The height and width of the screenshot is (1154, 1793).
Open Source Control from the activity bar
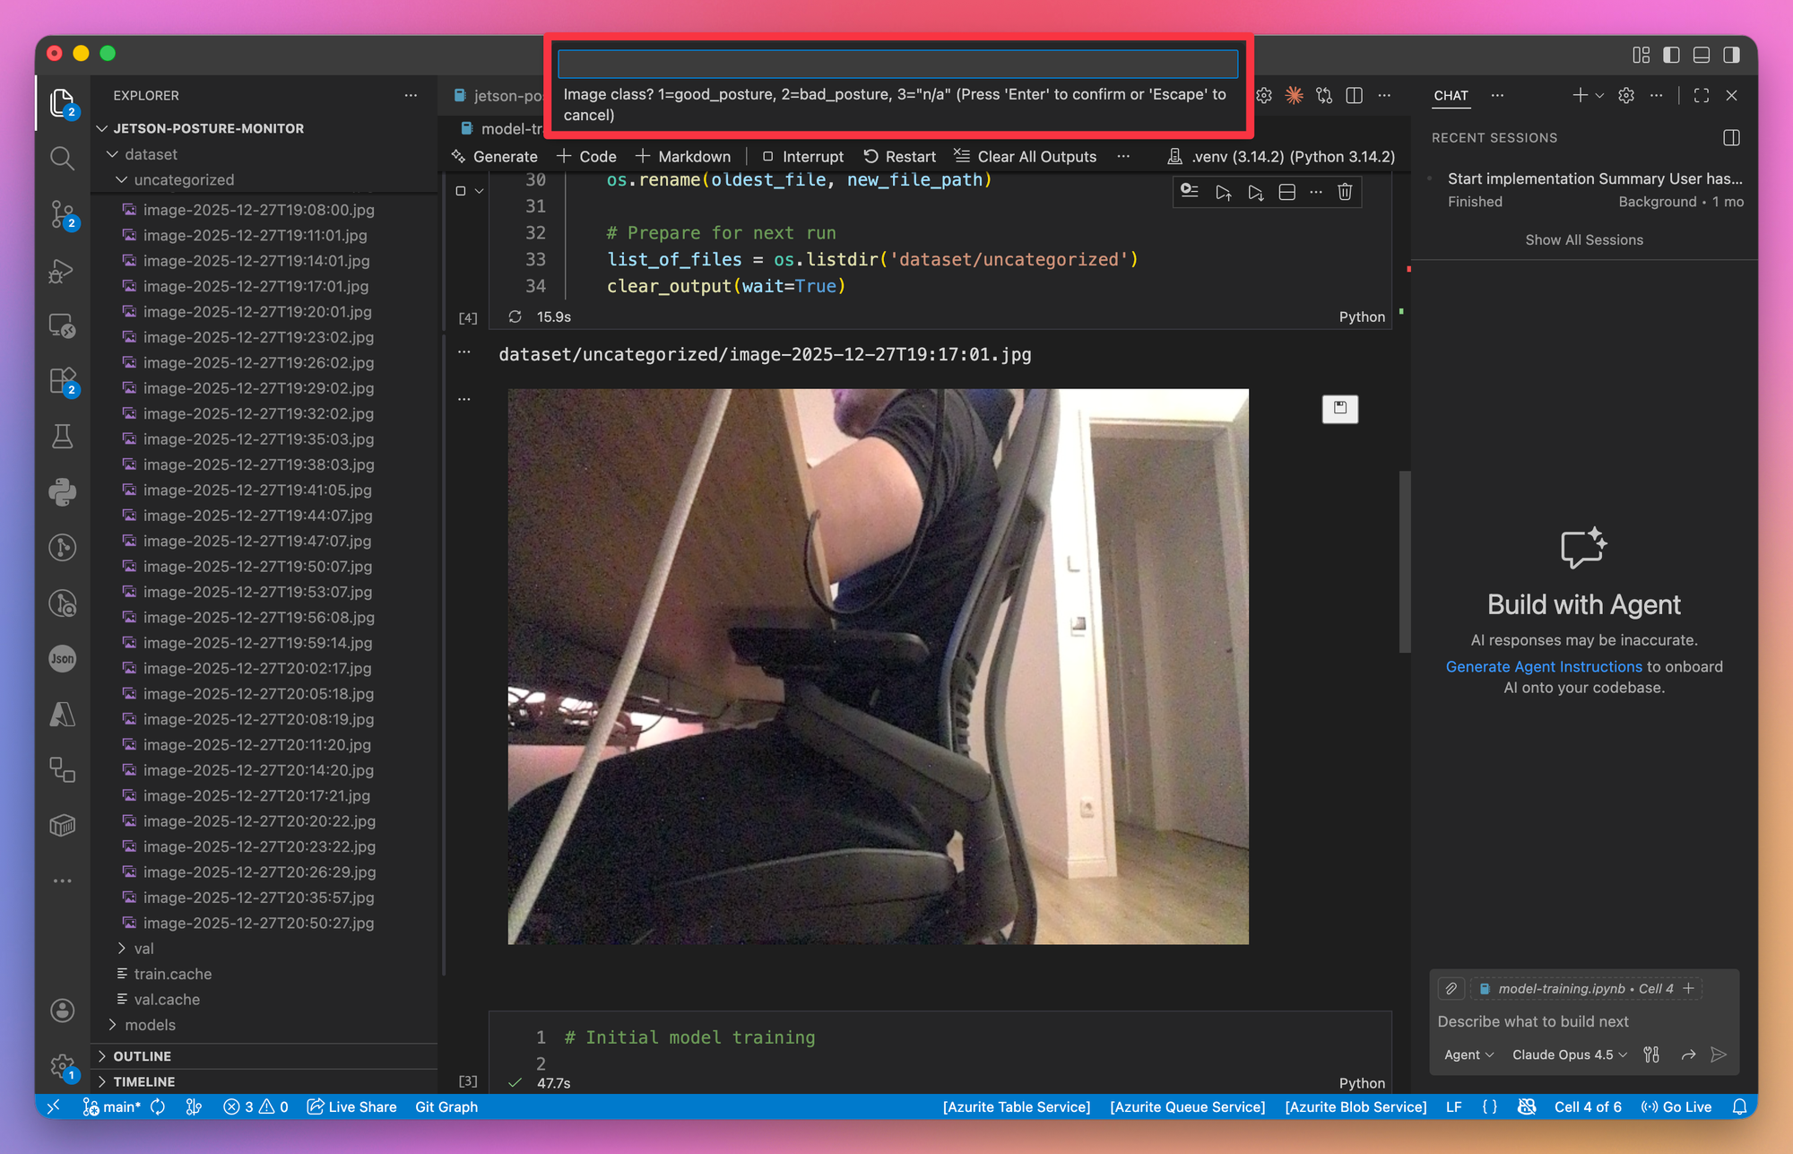(62, 215)
